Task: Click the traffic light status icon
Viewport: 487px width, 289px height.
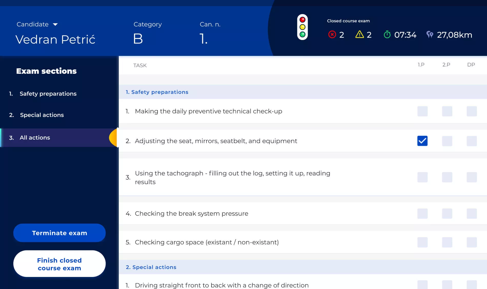Action: [302, 27]
